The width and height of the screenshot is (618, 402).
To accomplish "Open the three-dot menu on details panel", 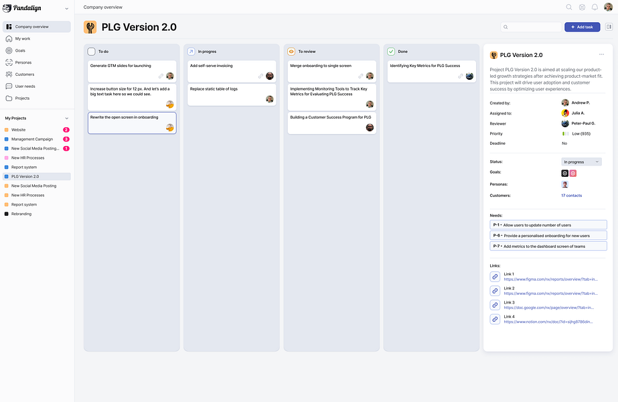I will pyautogui.click(x=601, y=55).
